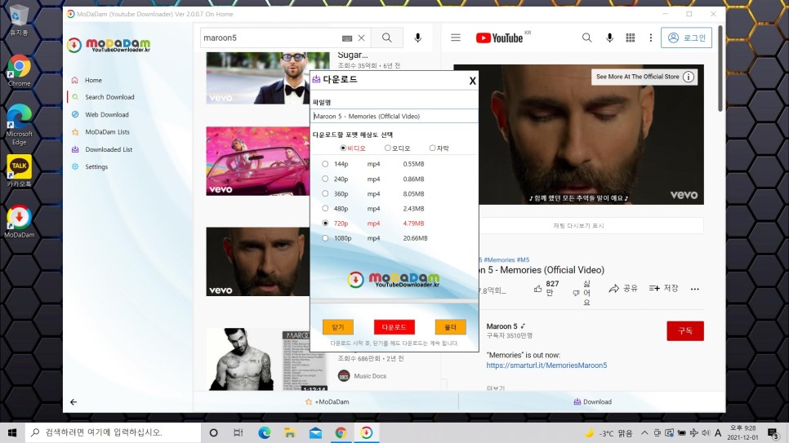Open the Memories face close-up thumbnail

(257, 261)
